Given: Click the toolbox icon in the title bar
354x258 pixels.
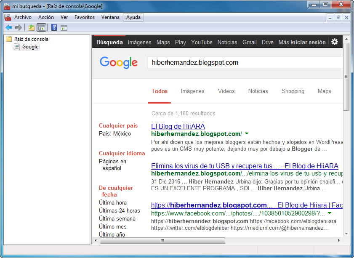Looking at the screenshot, I should (7, 6).
